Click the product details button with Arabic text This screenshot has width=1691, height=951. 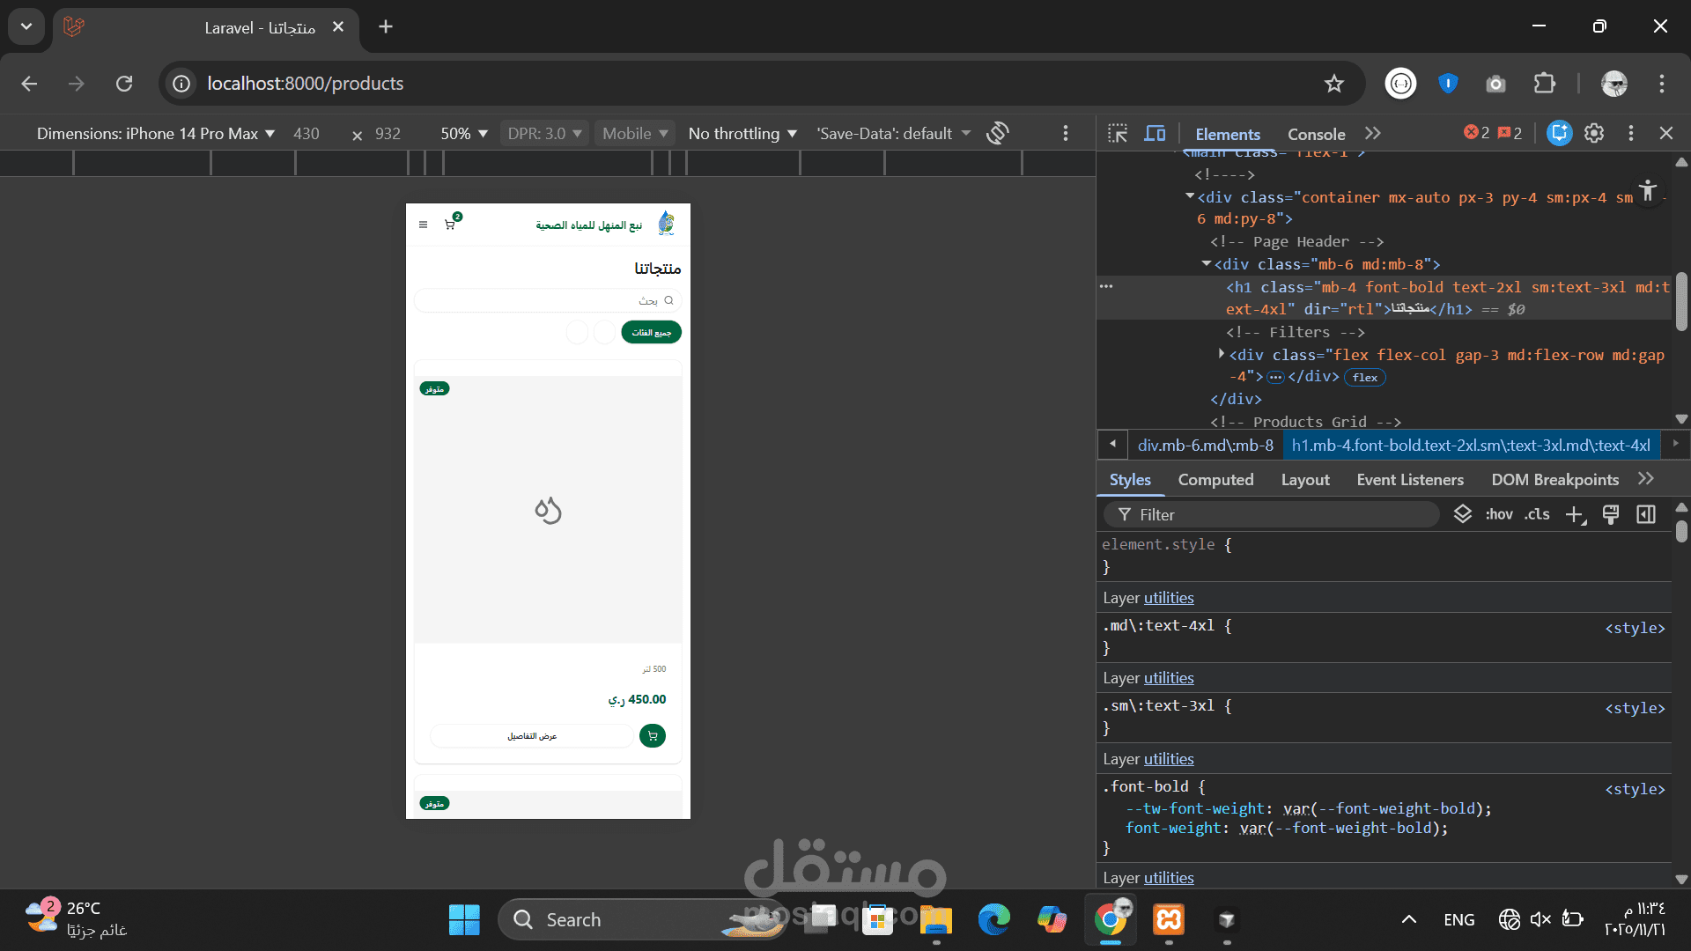(532, 736)
